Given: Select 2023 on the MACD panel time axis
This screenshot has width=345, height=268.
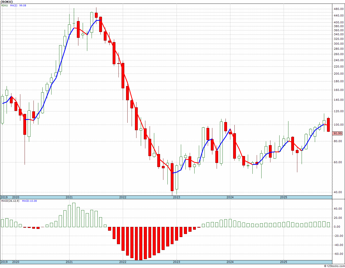Looking at the screenshot, I should (x=177, y=262).
